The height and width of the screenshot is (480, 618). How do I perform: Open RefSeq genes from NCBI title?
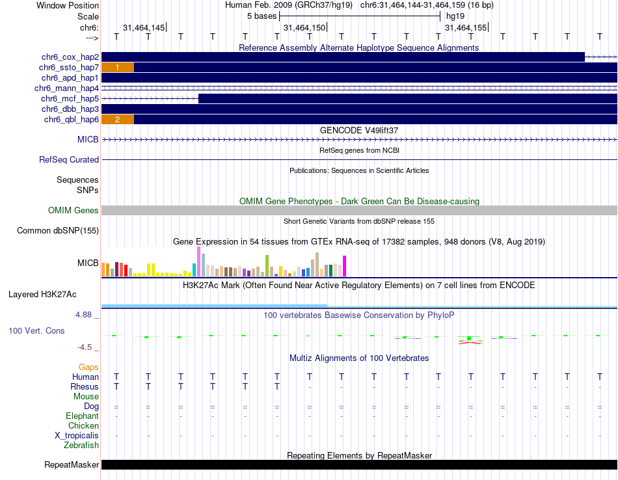click(x=359, y=150)
